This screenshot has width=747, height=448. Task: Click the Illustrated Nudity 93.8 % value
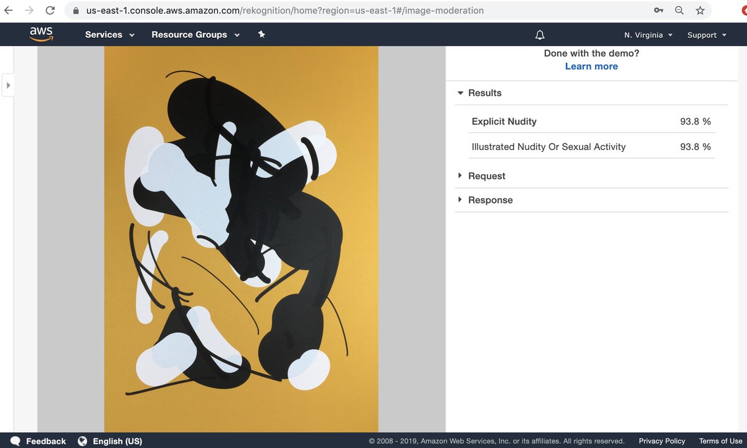695,147
